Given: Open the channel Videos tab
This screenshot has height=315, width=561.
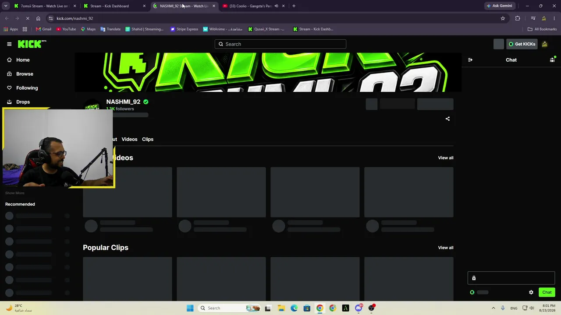Looking at the screenshot, I should tap(129, 139).
